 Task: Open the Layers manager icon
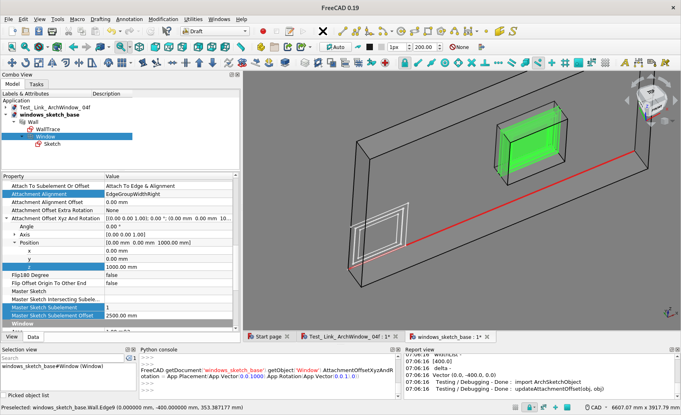pos(305,63)
